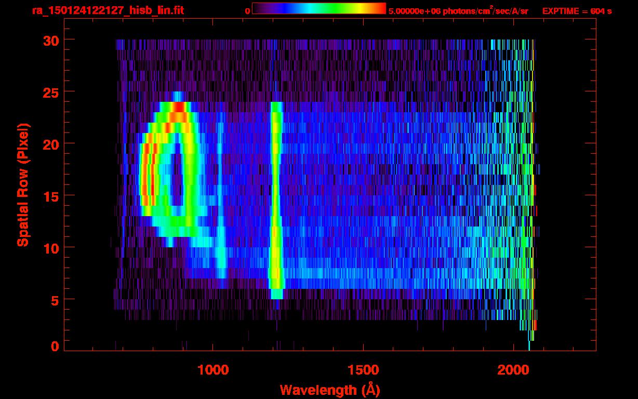Click the x-axis tick label 1000
This screenshot has width=638, height=399.
[x=213, y=370]
